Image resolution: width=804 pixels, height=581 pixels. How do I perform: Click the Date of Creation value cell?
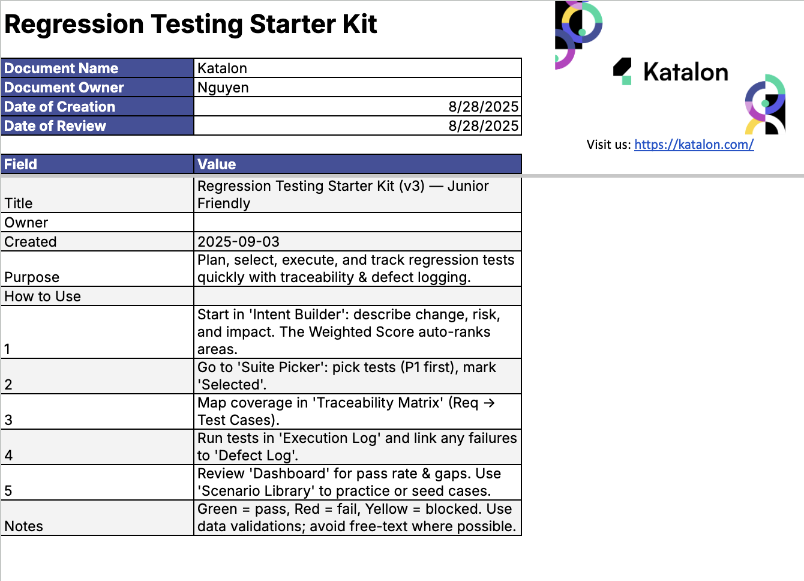pyautogui.click(x=357, y=107)
